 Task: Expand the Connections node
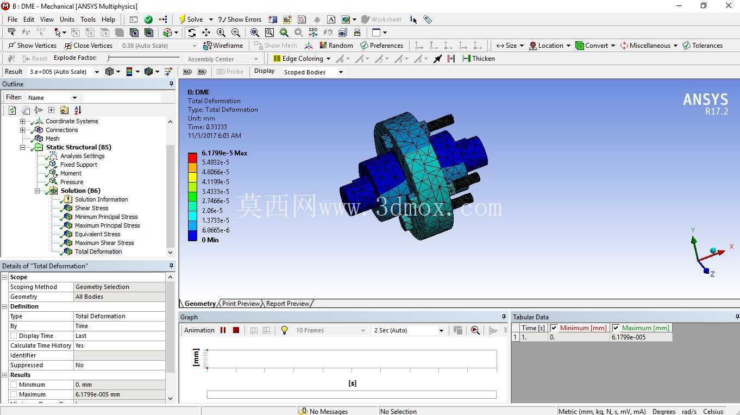[22, 130]
